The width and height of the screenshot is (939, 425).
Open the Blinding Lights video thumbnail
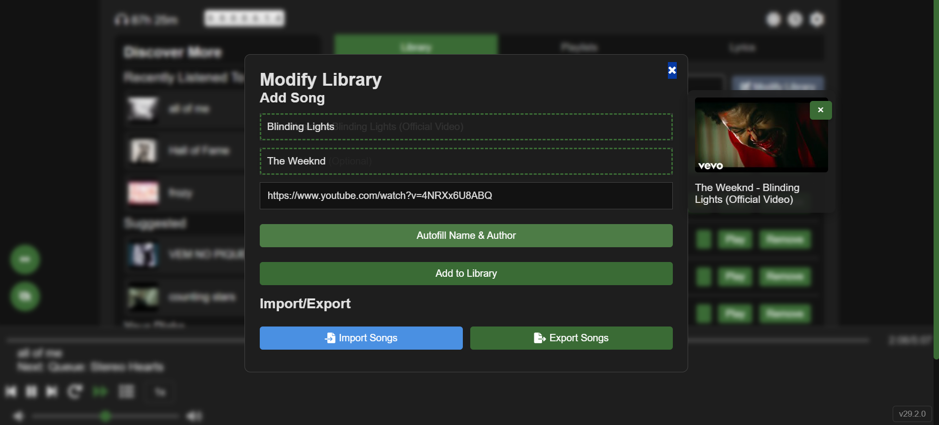tap(761, 135)
